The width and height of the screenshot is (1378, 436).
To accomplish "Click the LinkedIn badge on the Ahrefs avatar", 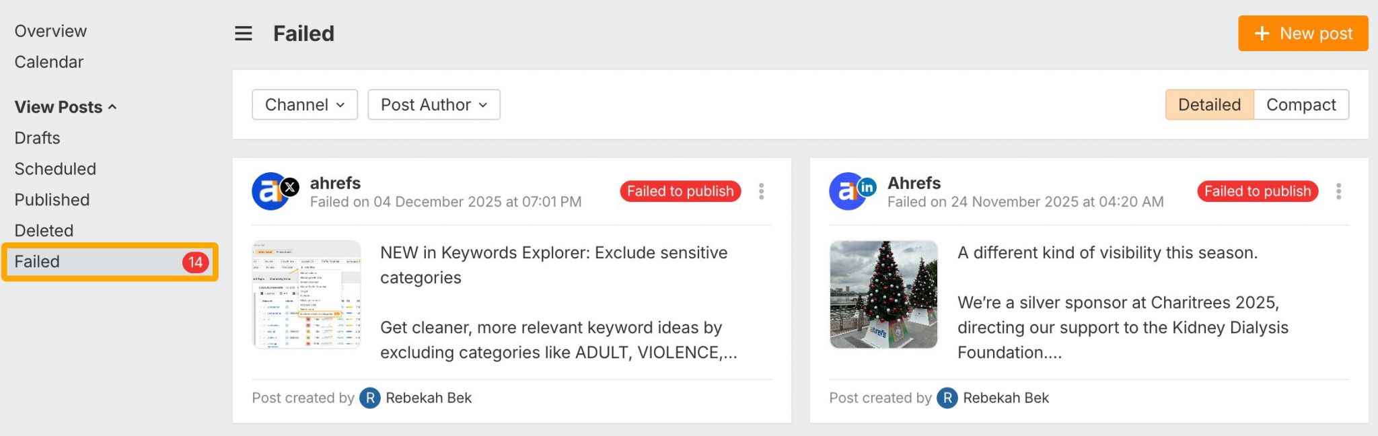I will click(x=867, y=187).
